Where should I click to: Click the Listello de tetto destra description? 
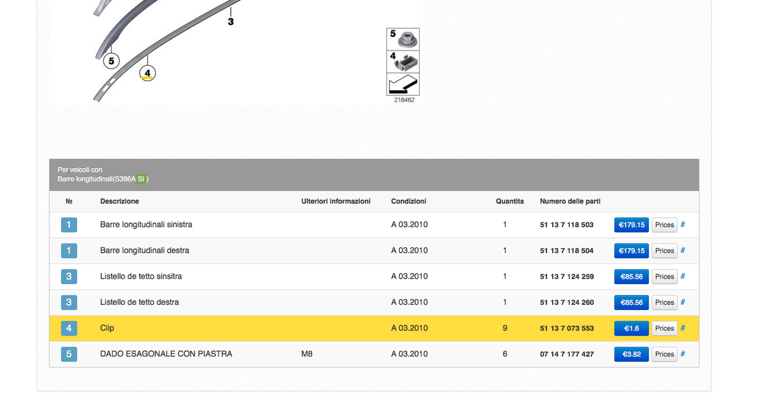(x=140, y=302)
